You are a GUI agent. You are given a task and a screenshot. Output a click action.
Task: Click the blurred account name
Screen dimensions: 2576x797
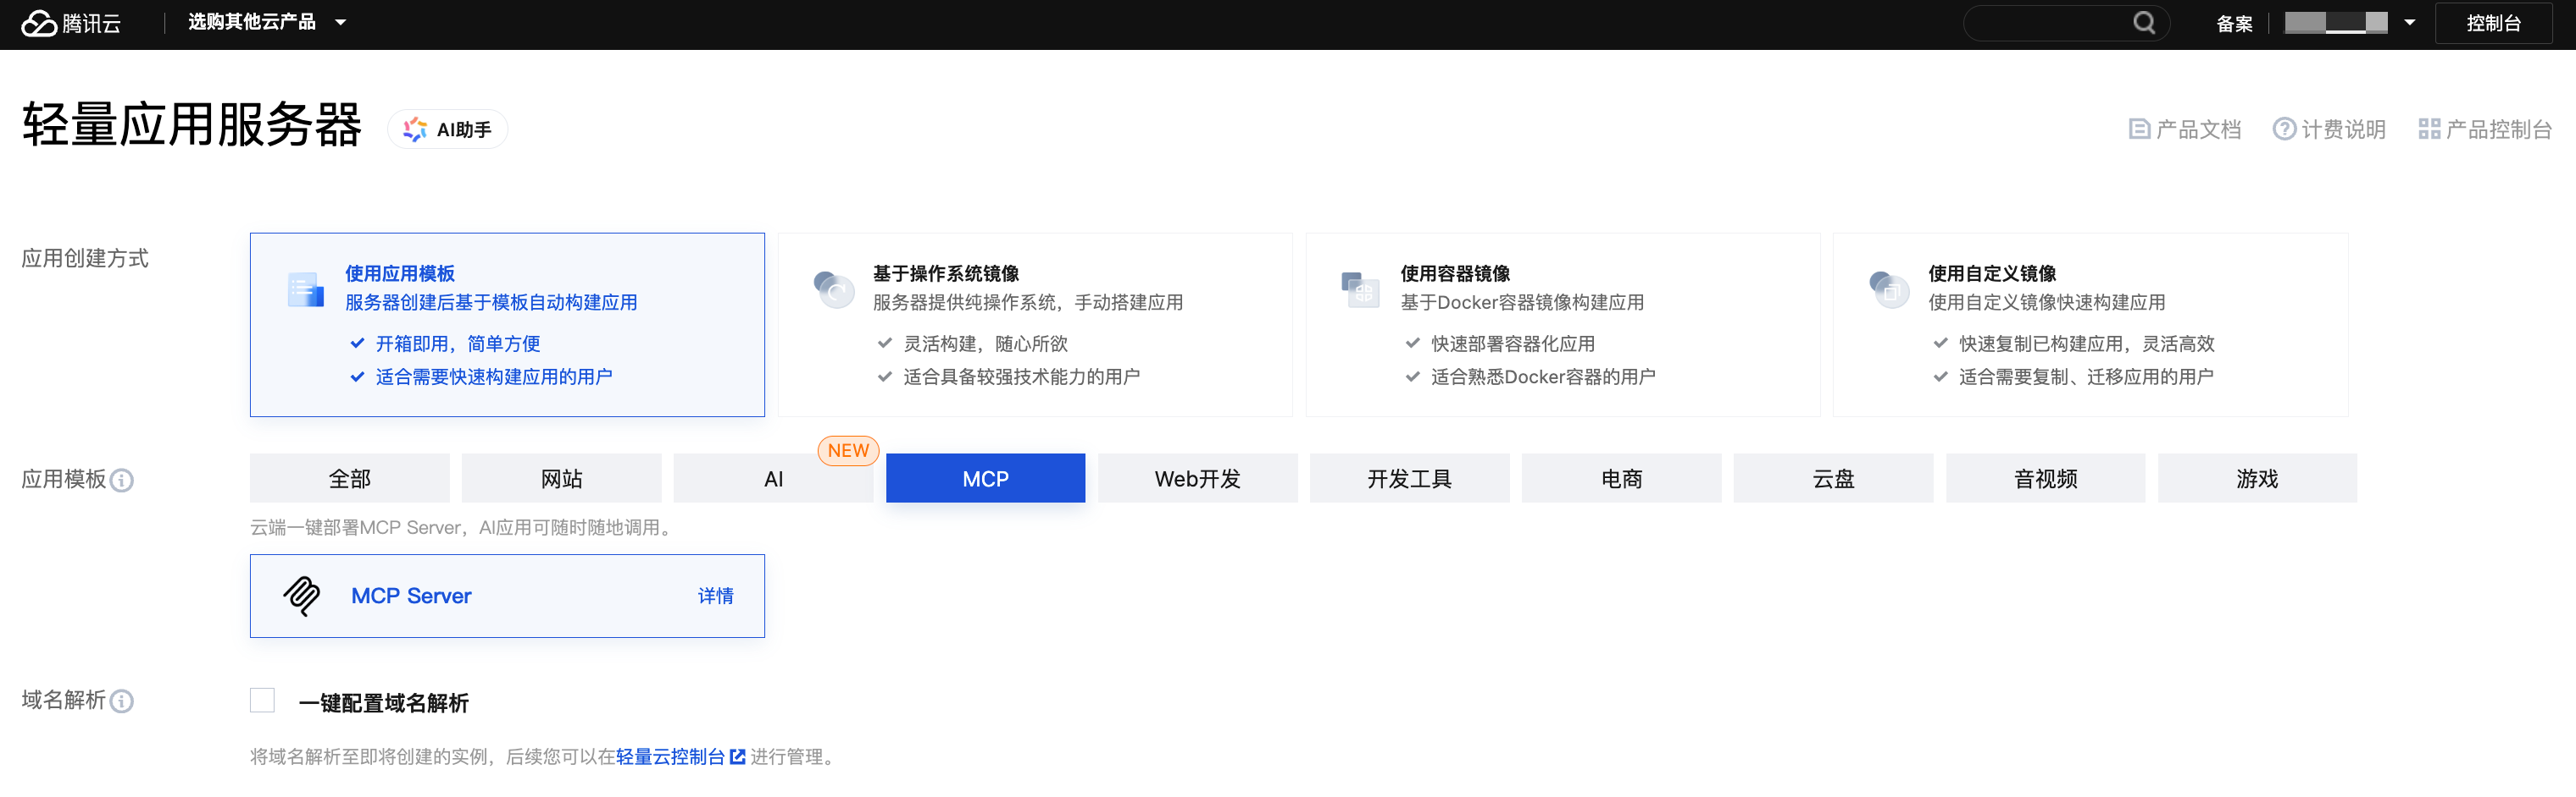pos(2336,23)
